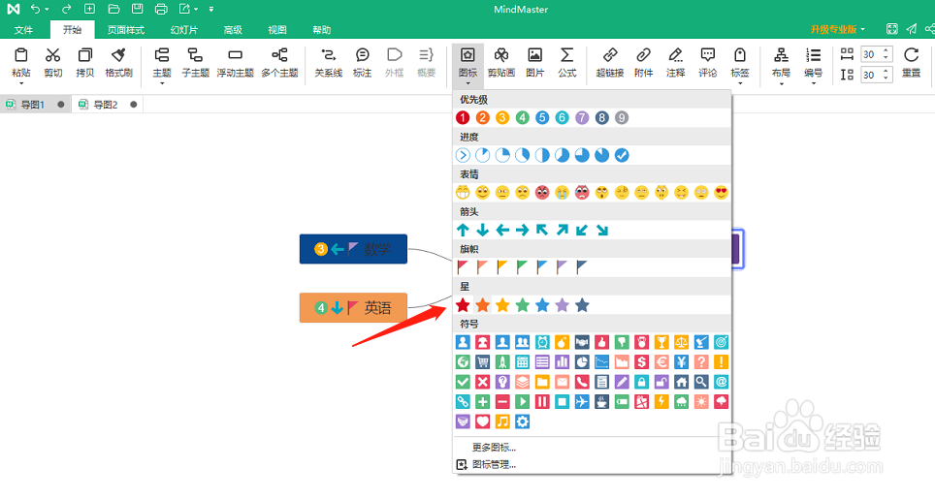Viewport: 935px width, 499px height.
Task: Select the completed checkmark progress icon
Action: 622,155
